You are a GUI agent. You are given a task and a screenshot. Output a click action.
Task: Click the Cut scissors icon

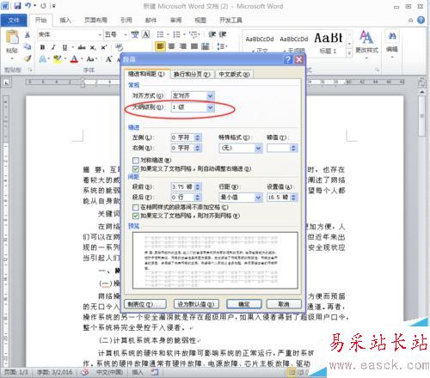tap(28, 35)
